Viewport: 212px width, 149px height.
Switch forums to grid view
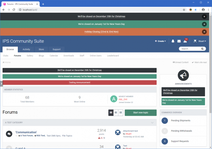(116, 113)
